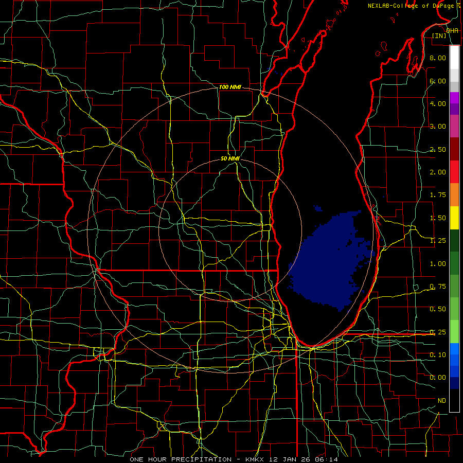Screen dimensions: 463x463
Task: Pick the white swatch beside 8.00
Action: tap(454, 58)
